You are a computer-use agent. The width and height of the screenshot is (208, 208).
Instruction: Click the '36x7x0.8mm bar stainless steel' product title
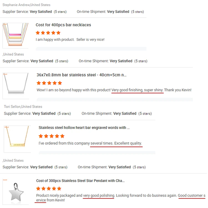click(82, 75)
